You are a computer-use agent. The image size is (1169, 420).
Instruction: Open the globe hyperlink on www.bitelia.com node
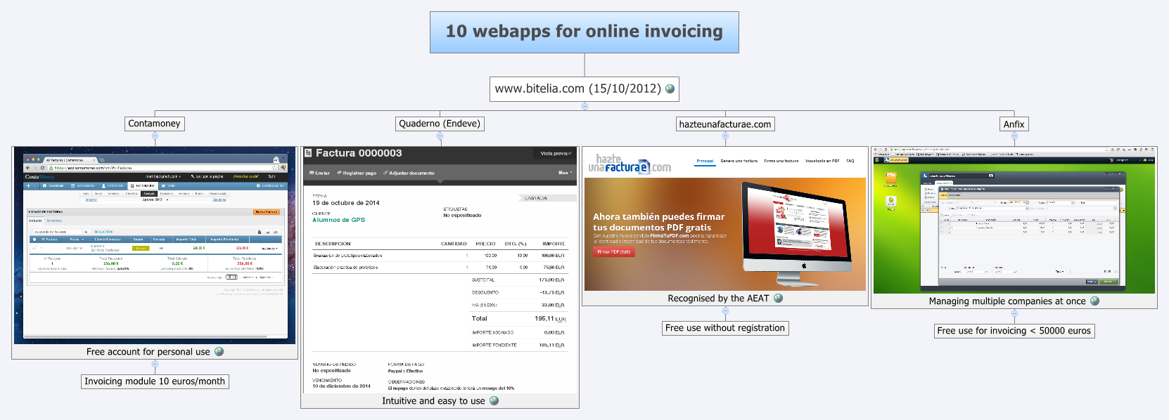click(670, 89)
